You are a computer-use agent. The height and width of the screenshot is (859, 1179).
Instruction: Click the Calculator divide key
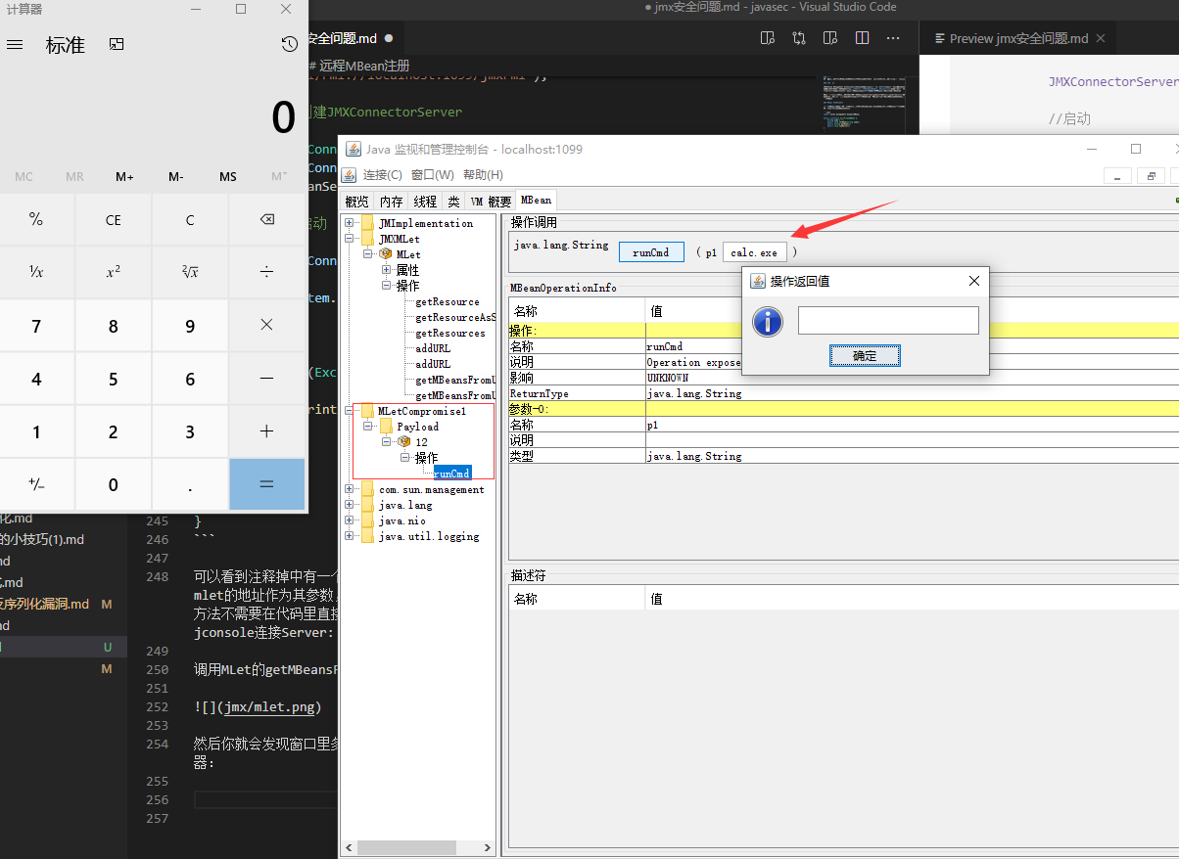pyautogui.click(x=266, y=272)
